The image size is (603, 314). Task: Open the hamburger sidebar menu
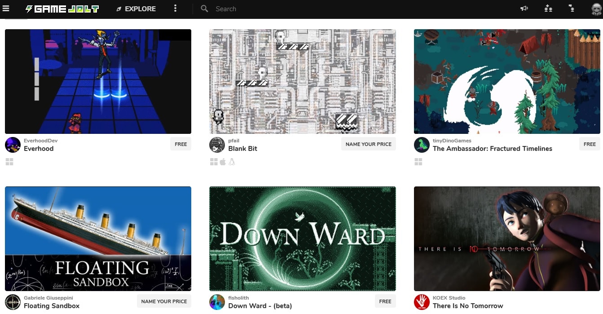point(6,9)
